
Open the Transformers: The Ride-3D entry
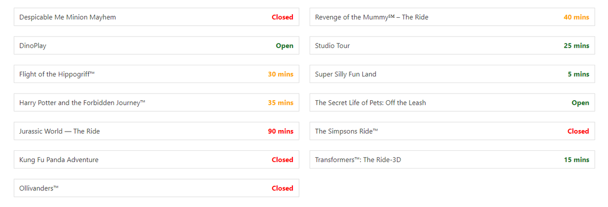(358, 159)
